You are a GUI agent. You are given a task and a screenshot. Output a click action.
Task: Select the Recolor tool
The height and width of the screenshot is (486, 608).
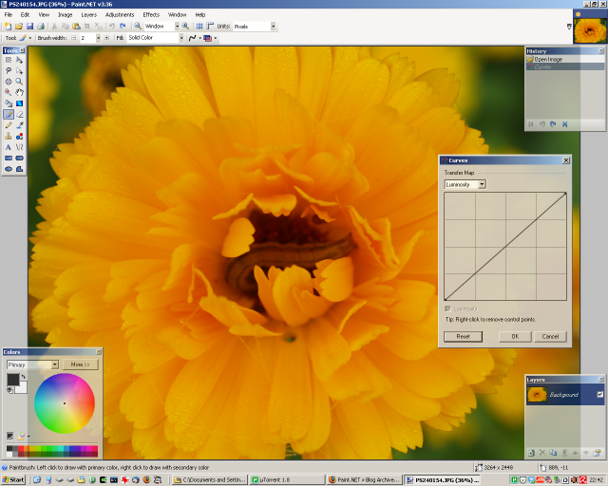click(x=19, y=136)
